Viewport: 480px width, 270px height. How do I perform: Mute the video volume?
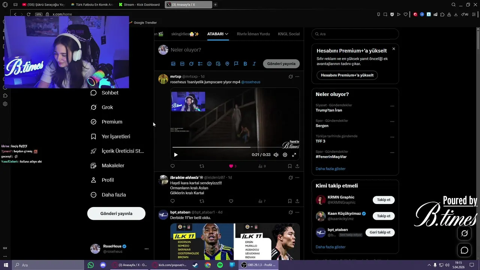pyautogui.click(x=276, y=154)
